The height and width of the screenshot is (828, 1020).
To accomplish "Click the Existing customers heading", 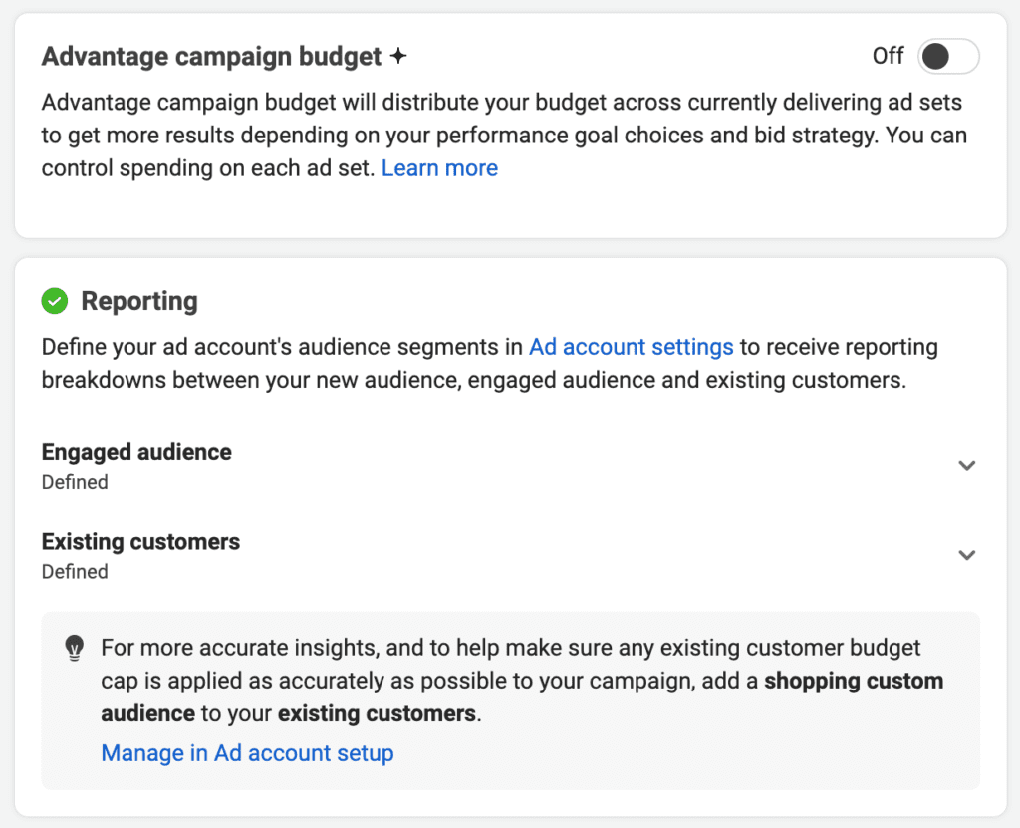I will pos(140,542).
